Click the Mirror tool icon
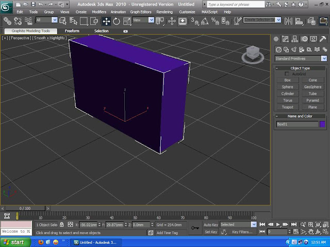This screenshot has width=330, height=247. pos(288,21)
